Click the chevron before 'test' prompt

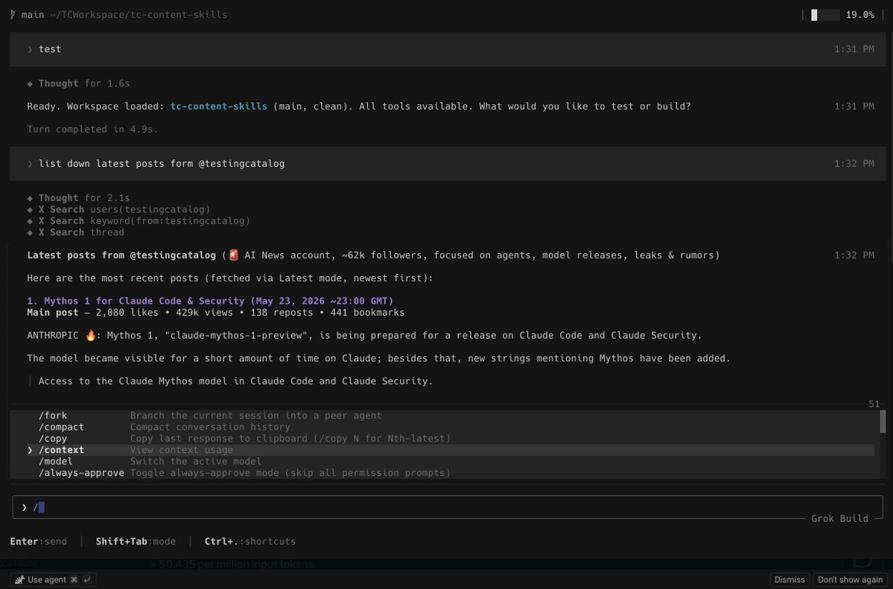point(30,50)
